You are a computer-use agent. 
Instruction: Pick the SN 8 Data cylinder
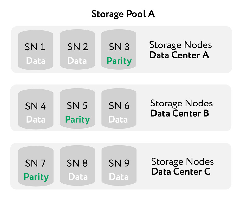pyautogui.click(x=78, y=166)
